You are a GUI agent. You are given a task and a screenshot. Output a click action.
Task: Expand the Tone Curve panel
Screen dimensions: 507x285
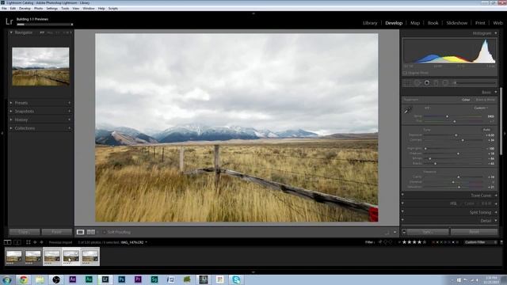point(481,196)
